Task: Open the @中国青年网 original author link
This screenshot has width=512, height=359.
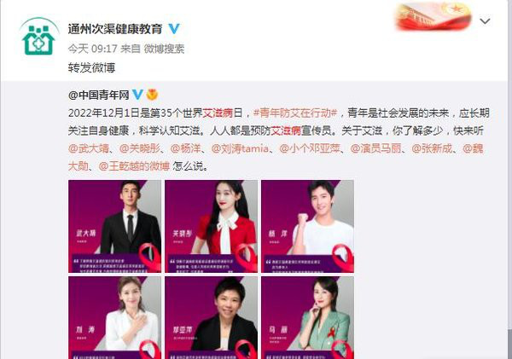Action: coord(99,95)
